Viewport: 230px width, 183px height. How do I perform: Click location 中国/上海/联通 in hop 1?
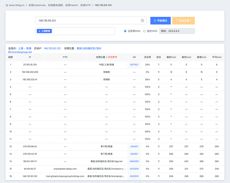click(106, 65)
